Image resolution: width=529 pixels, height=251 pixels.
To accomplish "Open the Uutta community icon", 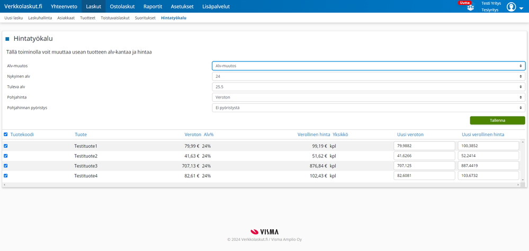I will click(x=470, y=8).
